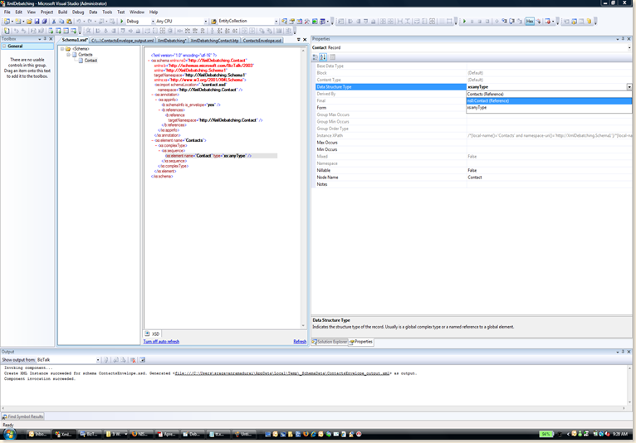Viewport: 636px width, 443px height.
Task: Click the Start Debugging play icon
Action: (121, 22)
